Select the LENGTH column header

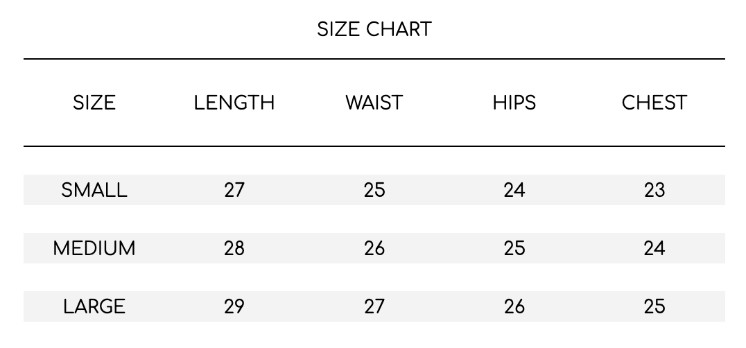pos(234,103)
